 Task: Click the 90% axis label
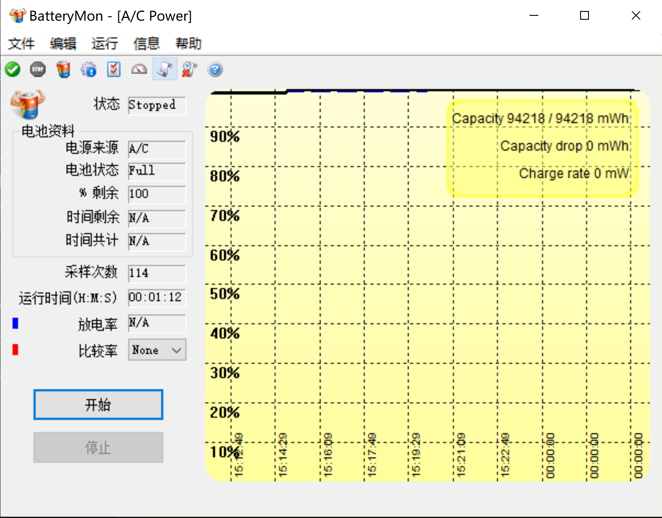[225, 137]
